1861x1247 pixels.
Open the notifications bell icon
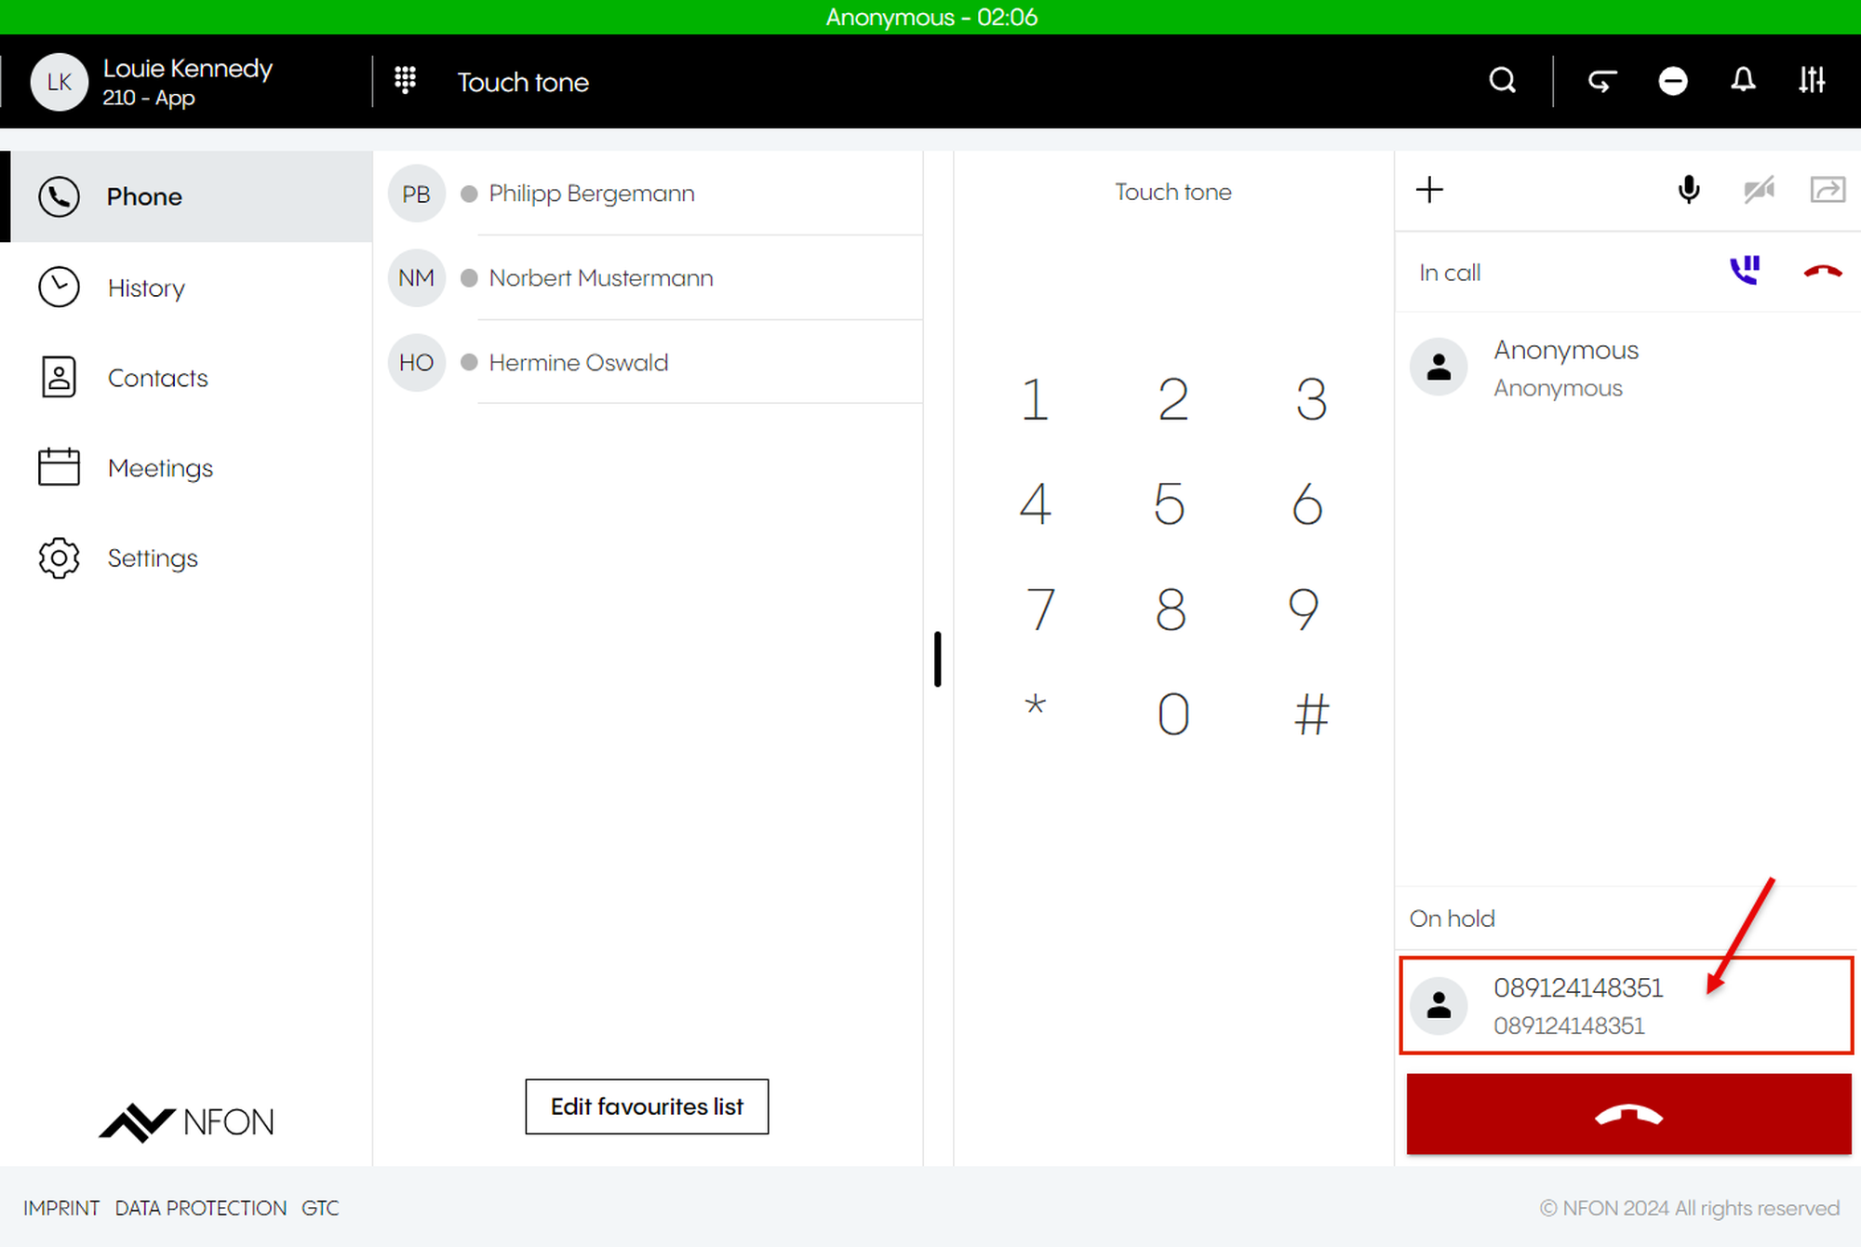pos(1743,81)
